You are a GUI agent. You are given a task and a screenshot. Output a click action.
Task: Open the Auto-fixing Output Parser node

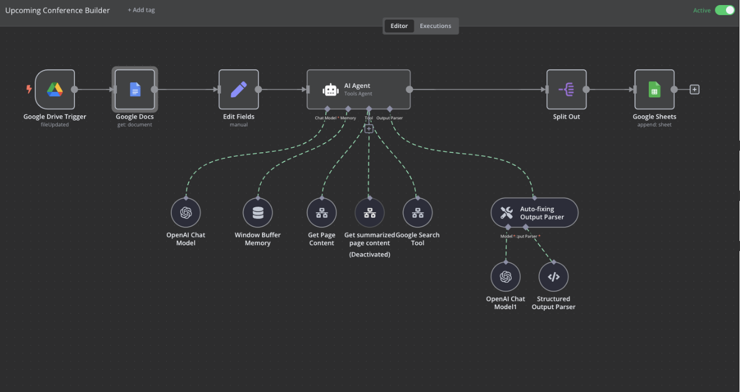click(x=534, y=212)
